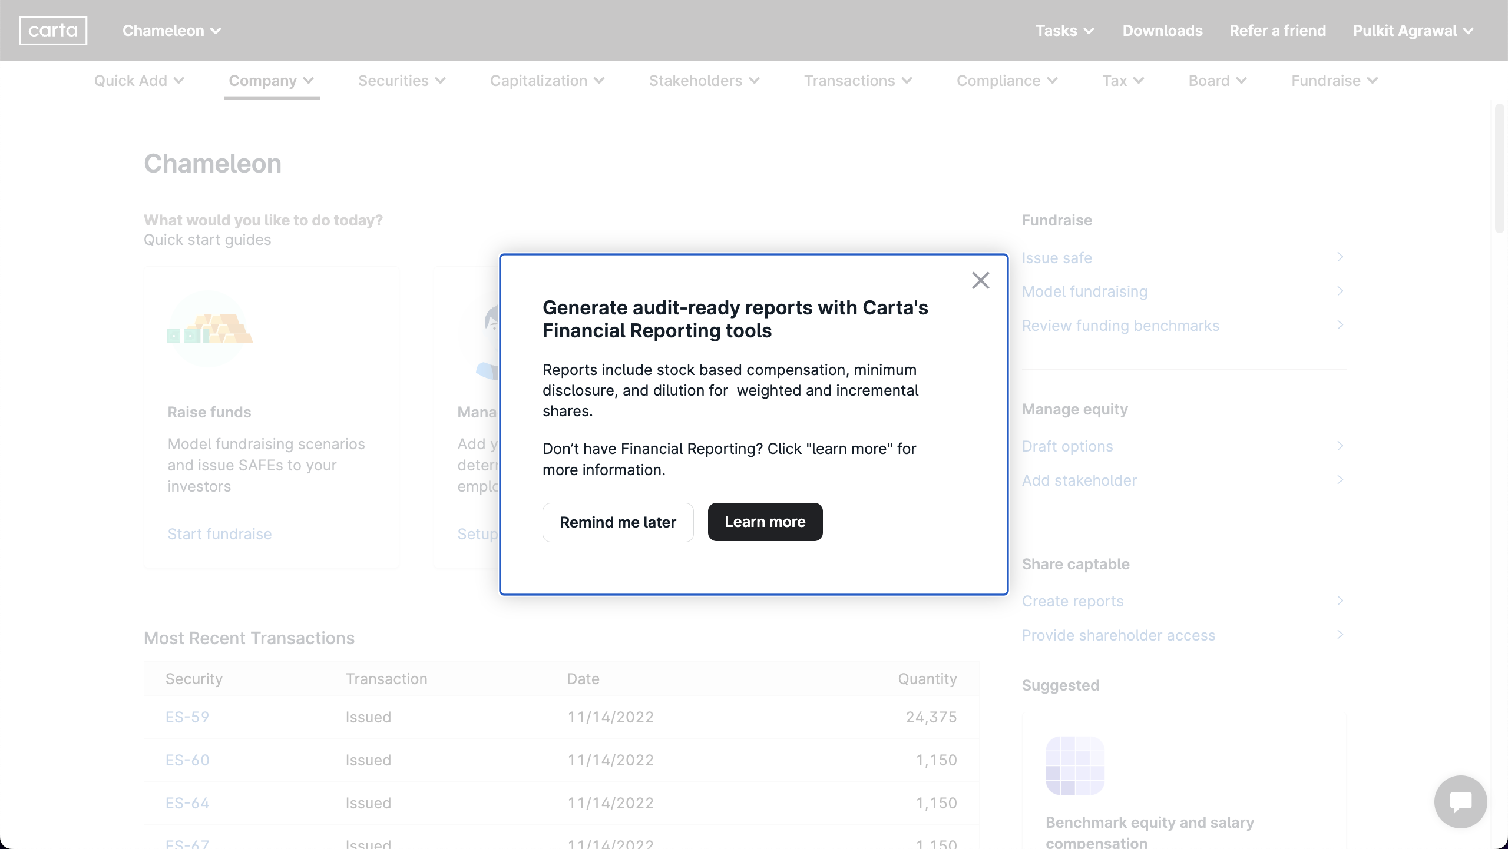Open the Capitalization menu
Viewport: 1508px width, 849px height.
(x=547, y=81)
